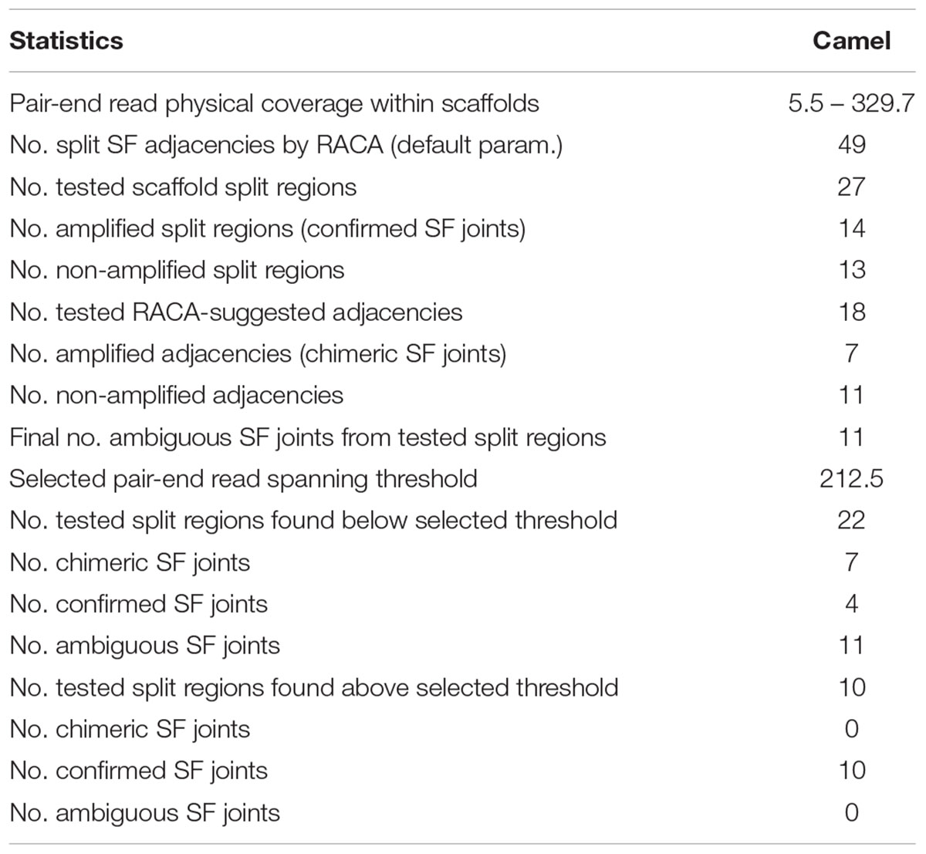The image size is (926, 854).
Task: Select the split regions found above threshold row
Action: (463, 687)
